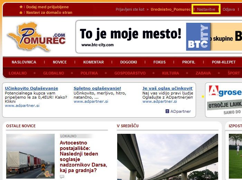Image resolution: width=242 pixels, height=180 pixels.
Task: Switch to the GOSPODARSTVO category tab
Action: coord(130,73)
